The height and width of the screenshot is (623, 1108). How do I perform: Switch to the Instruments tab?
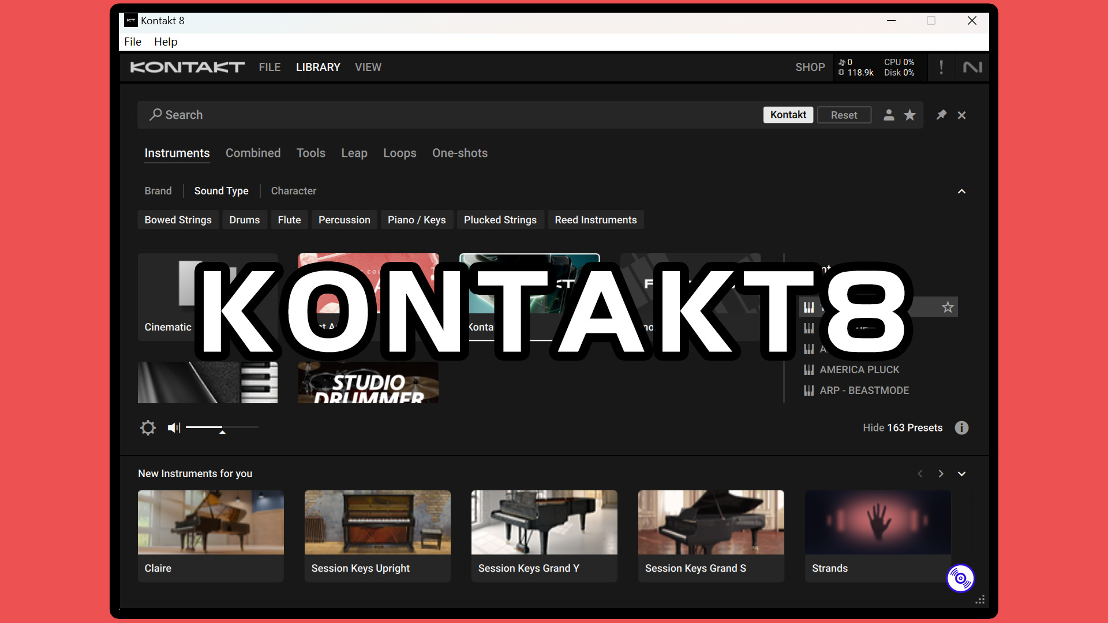177,153
